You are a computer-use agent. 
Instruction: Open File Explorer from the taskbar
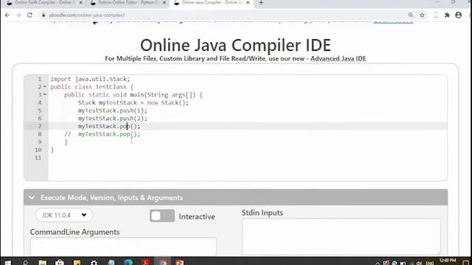click(43, 262)
